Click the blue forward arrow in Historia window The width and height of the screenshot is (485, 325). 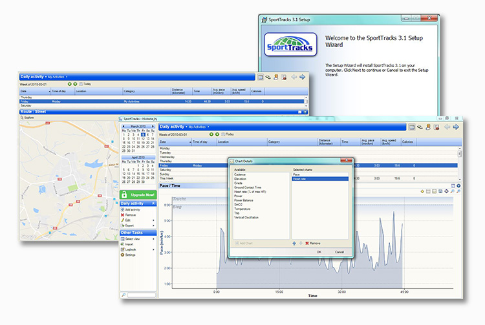pyautogui.click(x=456, y=127)
